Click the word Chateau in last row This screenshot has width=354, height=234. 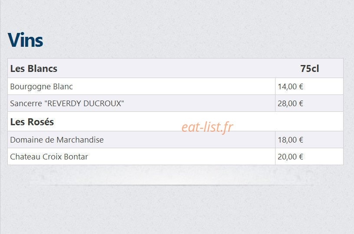(25, 157)
